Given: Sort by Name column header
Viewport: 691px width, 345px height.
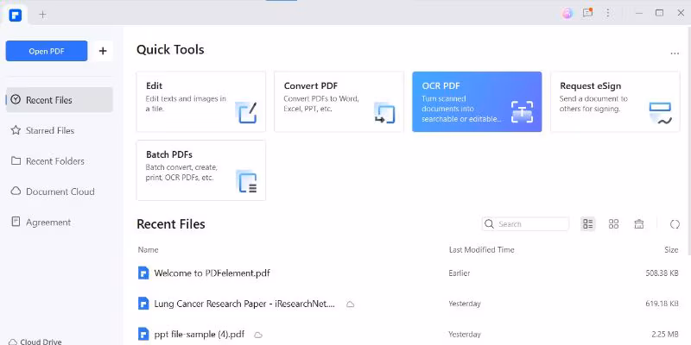Looking at the screenshot, I should [x=148, y=249].
